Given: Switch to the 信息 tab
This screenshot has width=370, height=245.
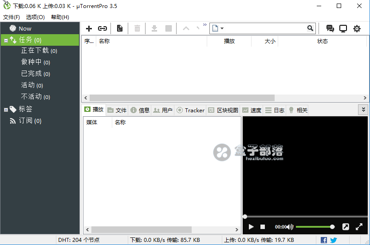Looking at the screenshot, I should (140, 110).
